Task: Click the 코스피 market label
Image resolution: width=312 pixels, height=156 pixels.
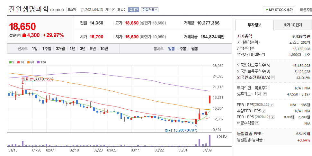Action: pos(72,10)
